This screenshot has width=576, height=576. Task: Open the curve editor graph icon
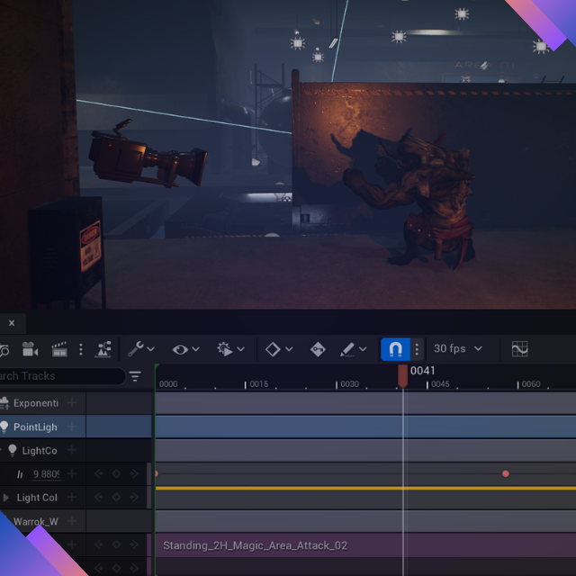click(519, 349)
